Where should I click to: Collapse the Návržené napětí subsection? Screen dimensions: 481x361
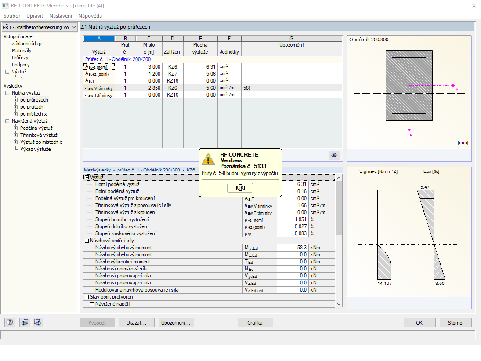92,304
